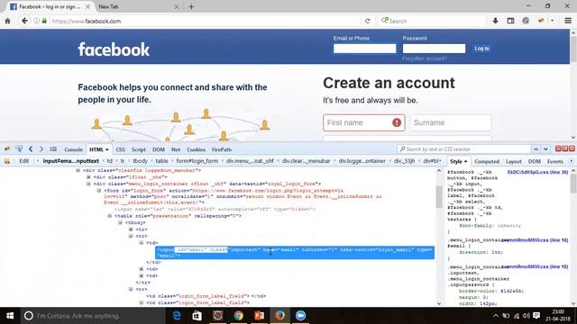Open the HTML panel dropdown arrow
The image size is (577, 324).
107,149
